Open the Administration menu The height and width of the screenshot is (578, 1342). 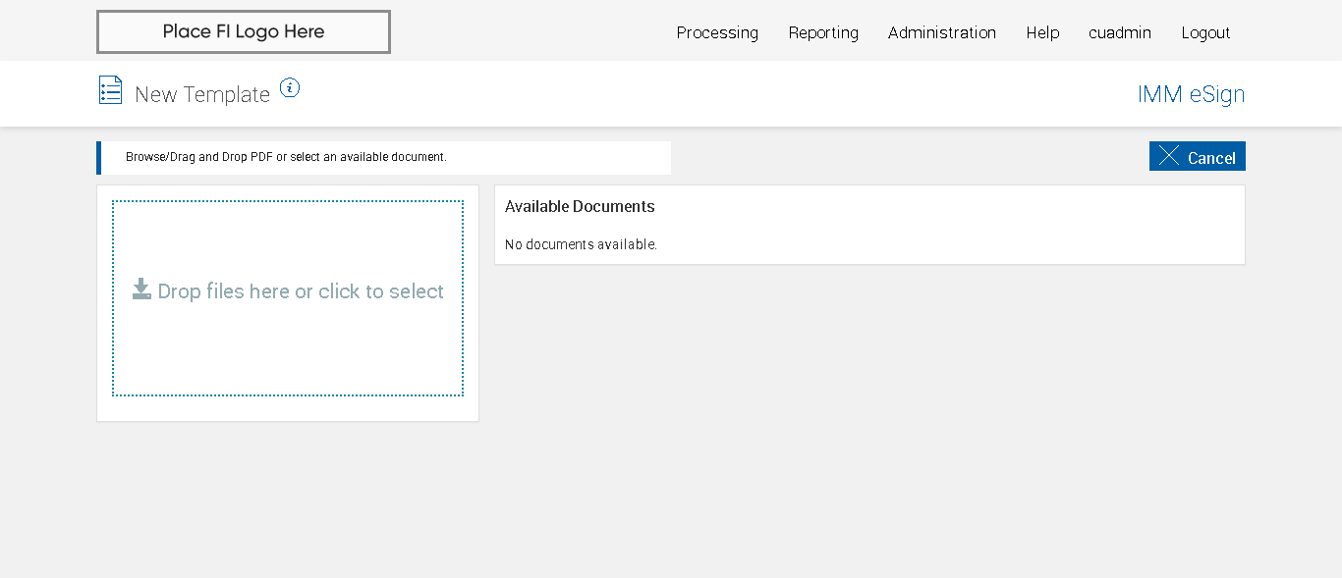pyautogui.click(x=941, y=32)
